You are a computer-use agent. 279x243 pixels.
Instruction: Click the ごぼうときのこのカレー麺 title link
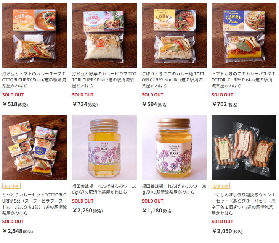point(173,80)
